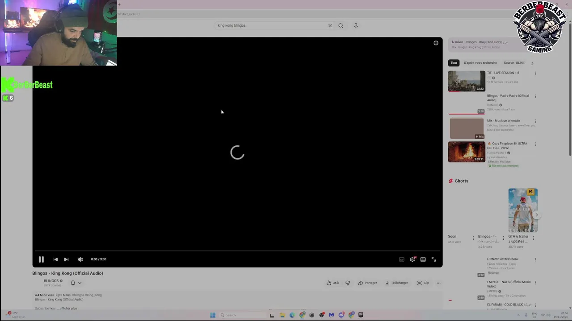
Task: Open more actions menu under the video
Action: (x=438, y=283)
